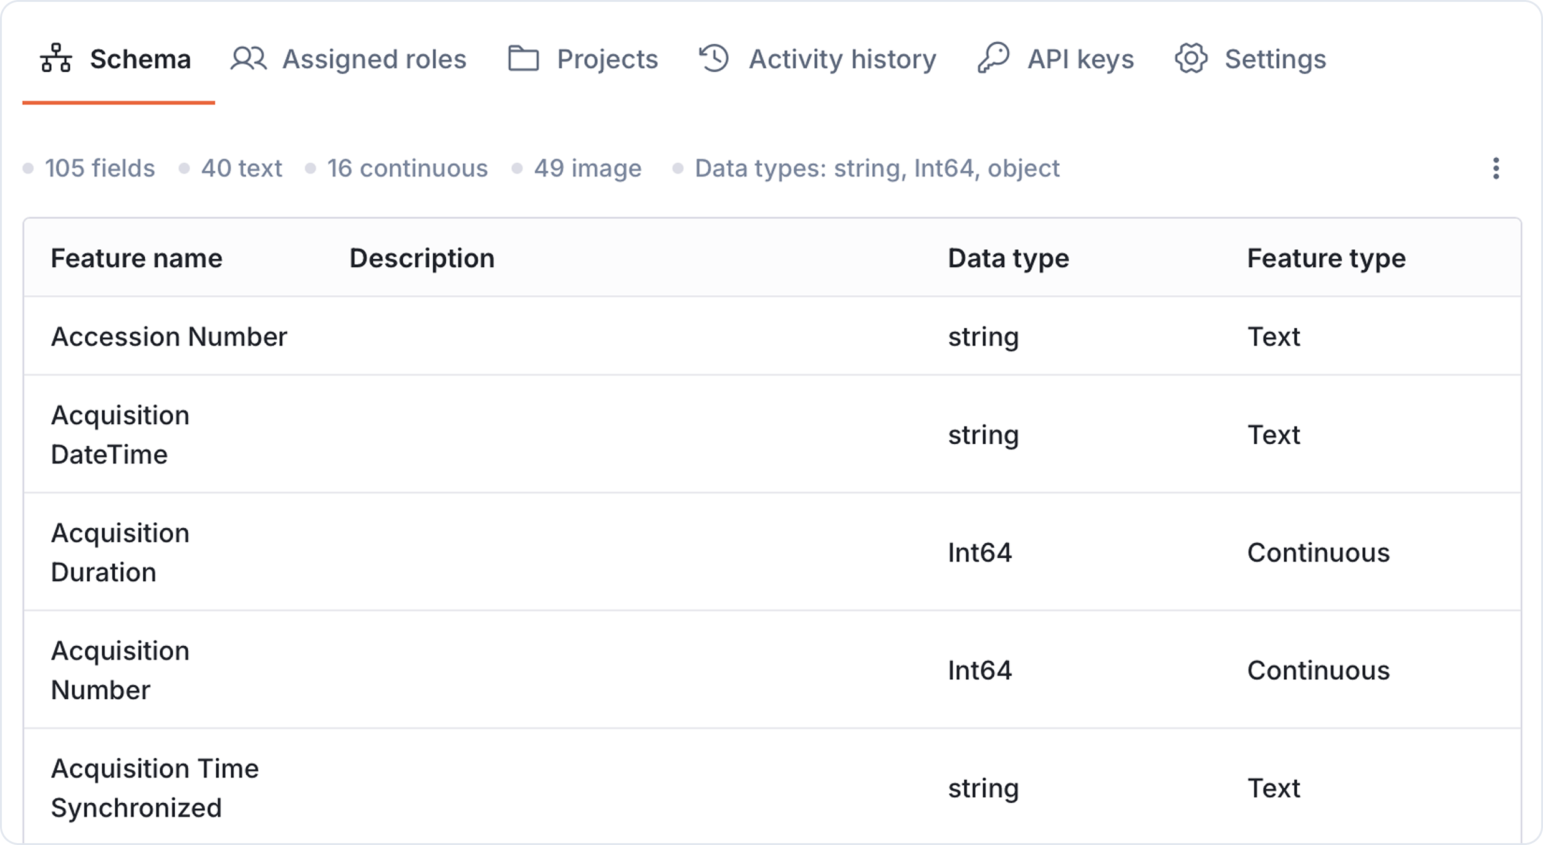Click Continuous feature type for Acquisition Duration
The image size is (1543, 845).
click(1318, 552)
